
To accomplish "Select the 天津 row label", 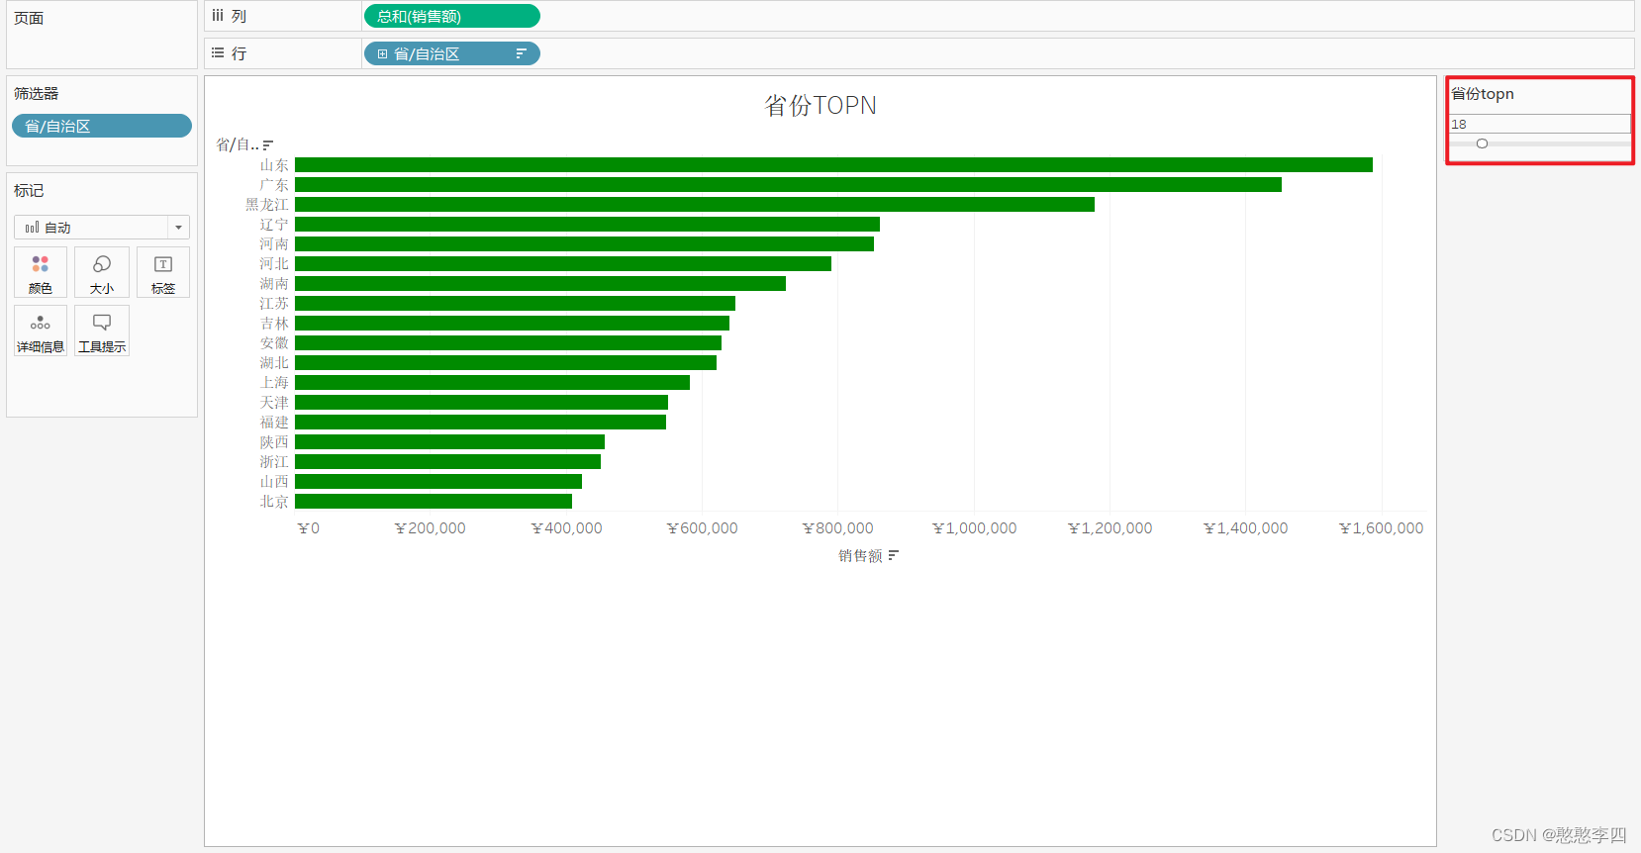I will click(x=274, y=403).
